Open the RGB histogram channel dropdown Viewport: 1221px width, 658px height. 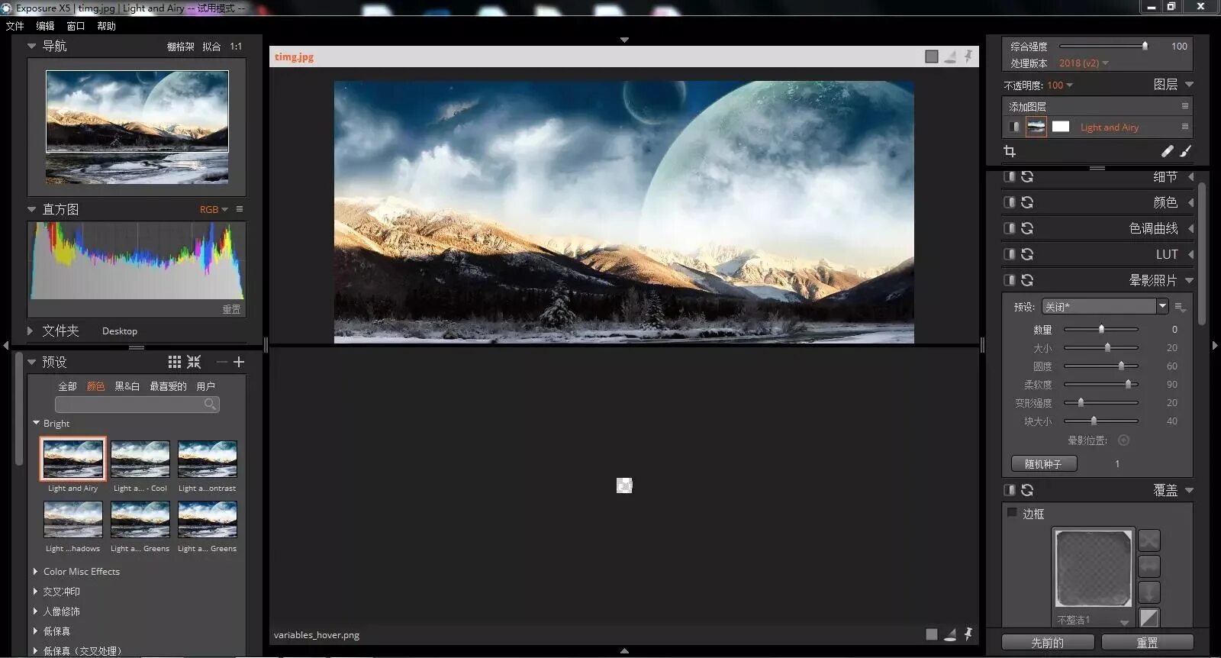[214, 209]
